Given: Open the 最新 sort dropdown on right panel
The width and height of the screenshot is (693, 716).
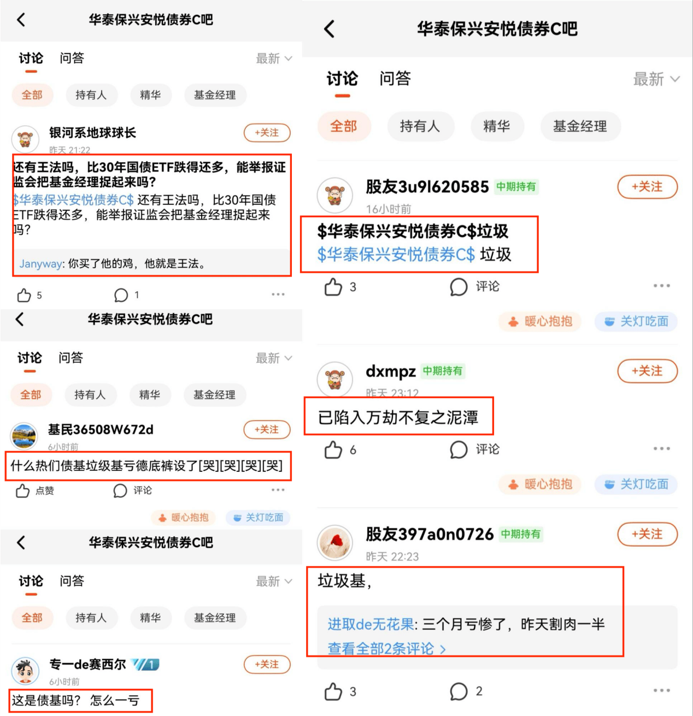Looking at the screenshot, I should tap(656, 79).
